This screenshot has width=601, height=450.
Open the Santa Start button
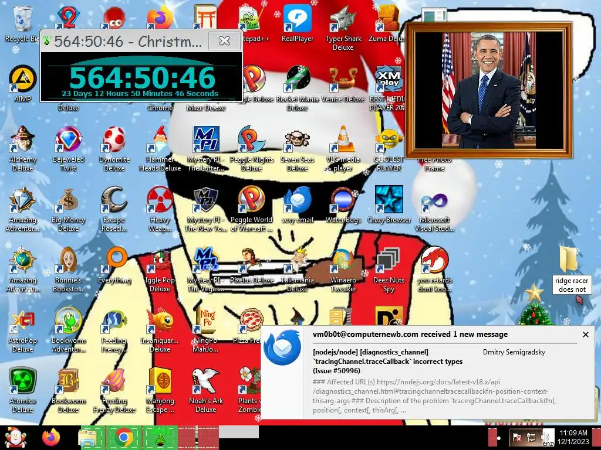point(15,437)
